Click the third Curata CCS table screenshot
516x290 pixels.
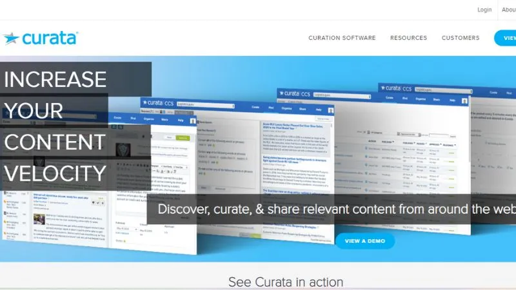pyautogui.click(x=373, y=161)
